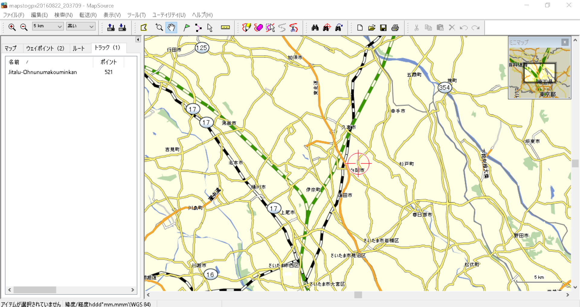
Task: Click the zoom out magnifier icon
Action: click(x=24, y=27)
